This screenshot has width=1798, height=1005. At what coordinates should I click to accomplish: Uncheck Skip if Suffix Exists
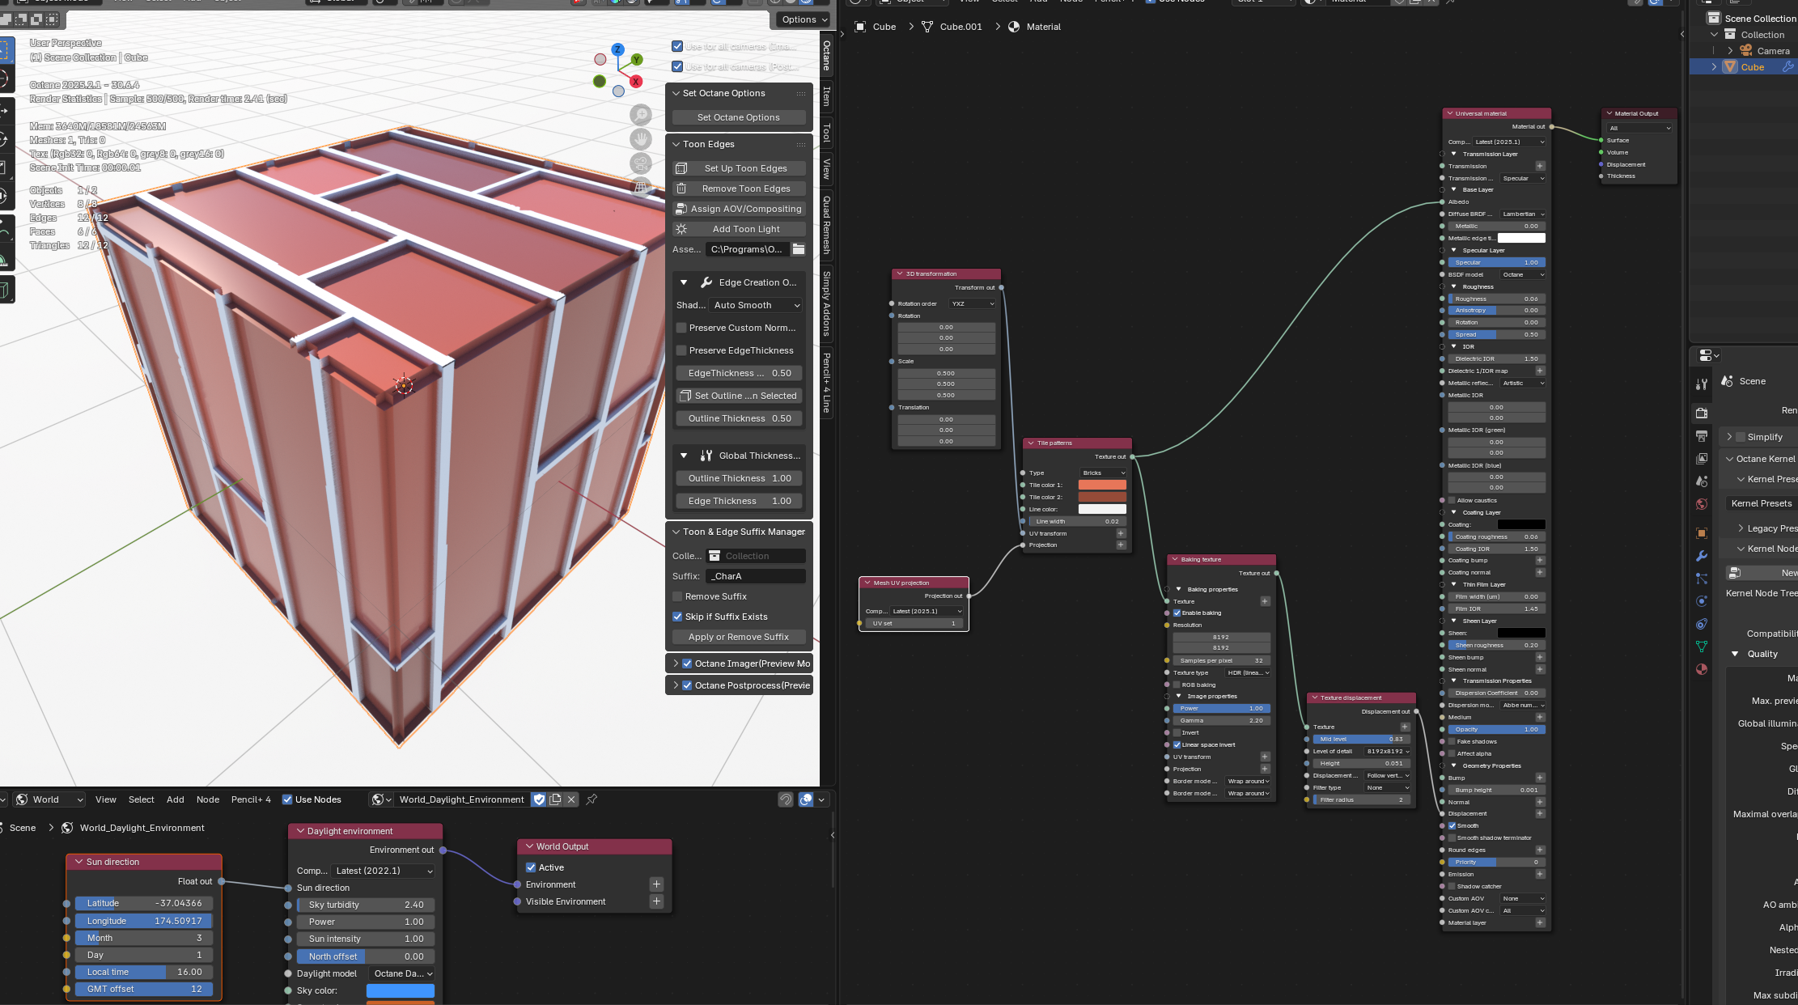click(677, 617)
